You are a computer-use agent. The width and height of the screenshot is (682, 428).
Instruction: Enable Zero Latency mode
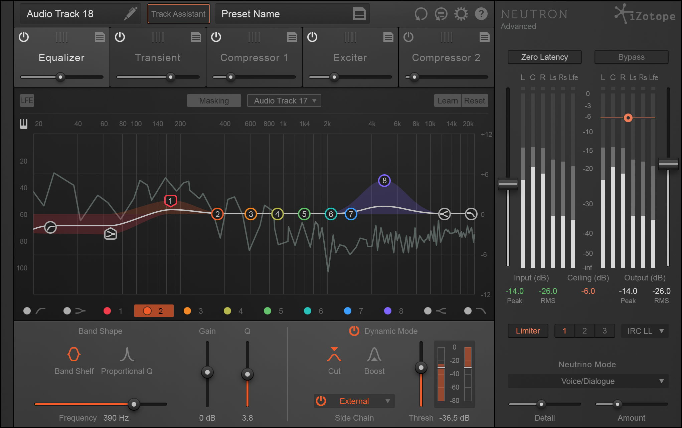[545, 57]
